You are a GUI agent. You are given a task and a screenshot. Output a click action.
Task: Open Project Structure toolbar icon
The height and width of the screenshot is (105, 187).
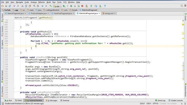pos(96,6)
